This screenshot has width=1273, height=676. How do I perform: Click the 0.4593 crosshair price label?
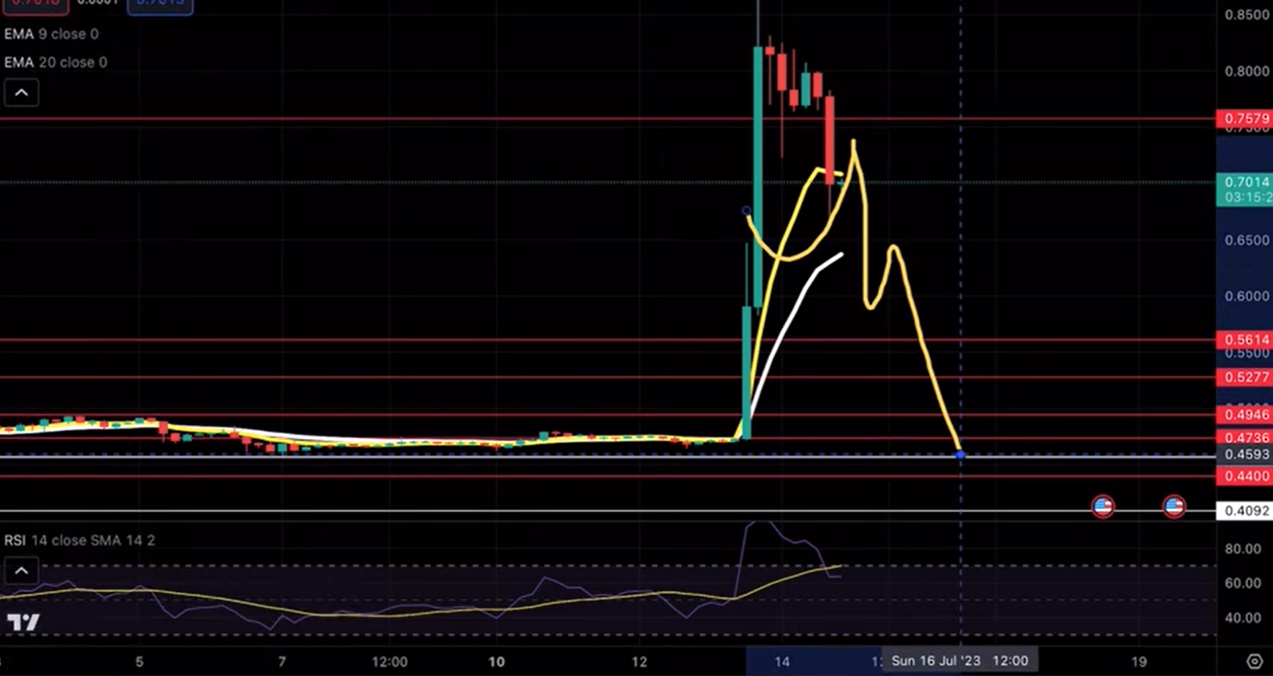(x=1244, y=454)
